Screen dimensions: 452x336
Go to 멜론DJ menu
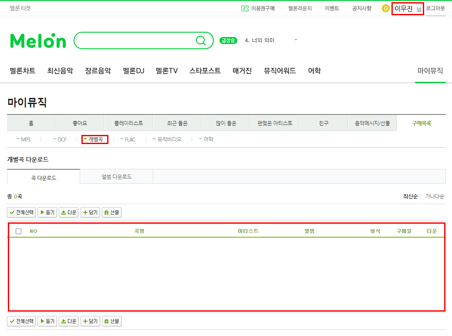point(134,71)
